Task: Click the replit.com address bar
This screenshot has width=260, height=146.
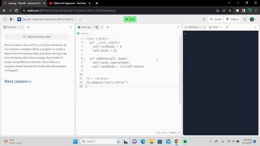Action: point(116,11)
